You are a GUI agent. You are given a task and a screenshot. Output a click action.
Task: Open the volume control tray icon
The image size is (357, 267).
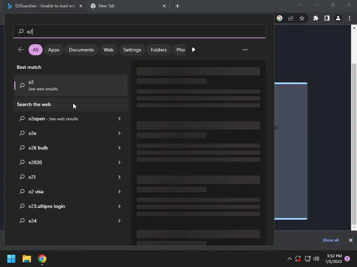316,259
